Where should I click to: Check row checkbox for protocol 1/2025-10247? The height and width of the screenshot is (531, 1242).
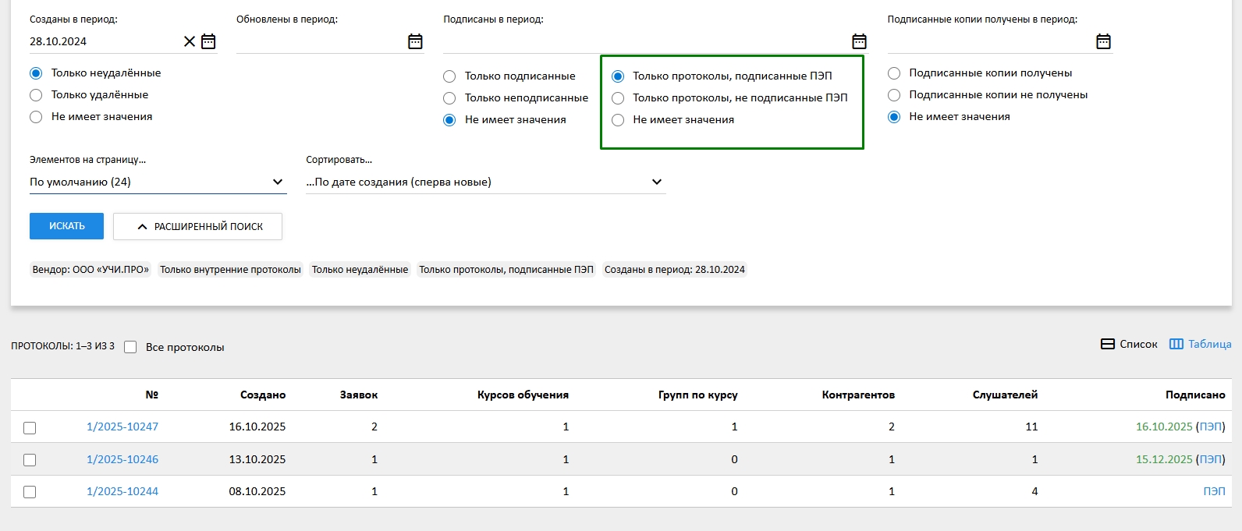point(30,428)
